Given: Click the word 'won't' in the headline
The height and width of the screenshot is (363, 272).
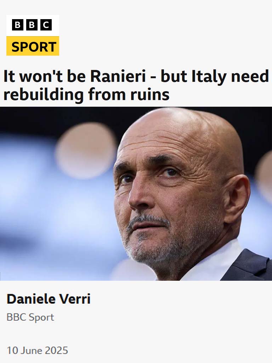Looking at the screenshot, I should point(41,76).
